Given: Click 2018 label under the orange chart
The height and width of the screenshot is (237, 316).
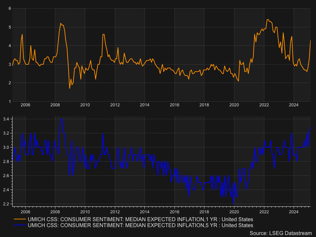Looking at the screenshot, I should tap(204, 105).
